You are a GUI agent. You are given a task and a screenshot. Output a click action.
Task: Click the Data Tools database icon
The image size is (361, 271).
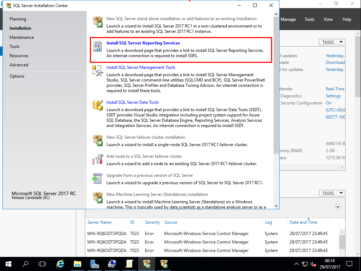click(98, 105)
